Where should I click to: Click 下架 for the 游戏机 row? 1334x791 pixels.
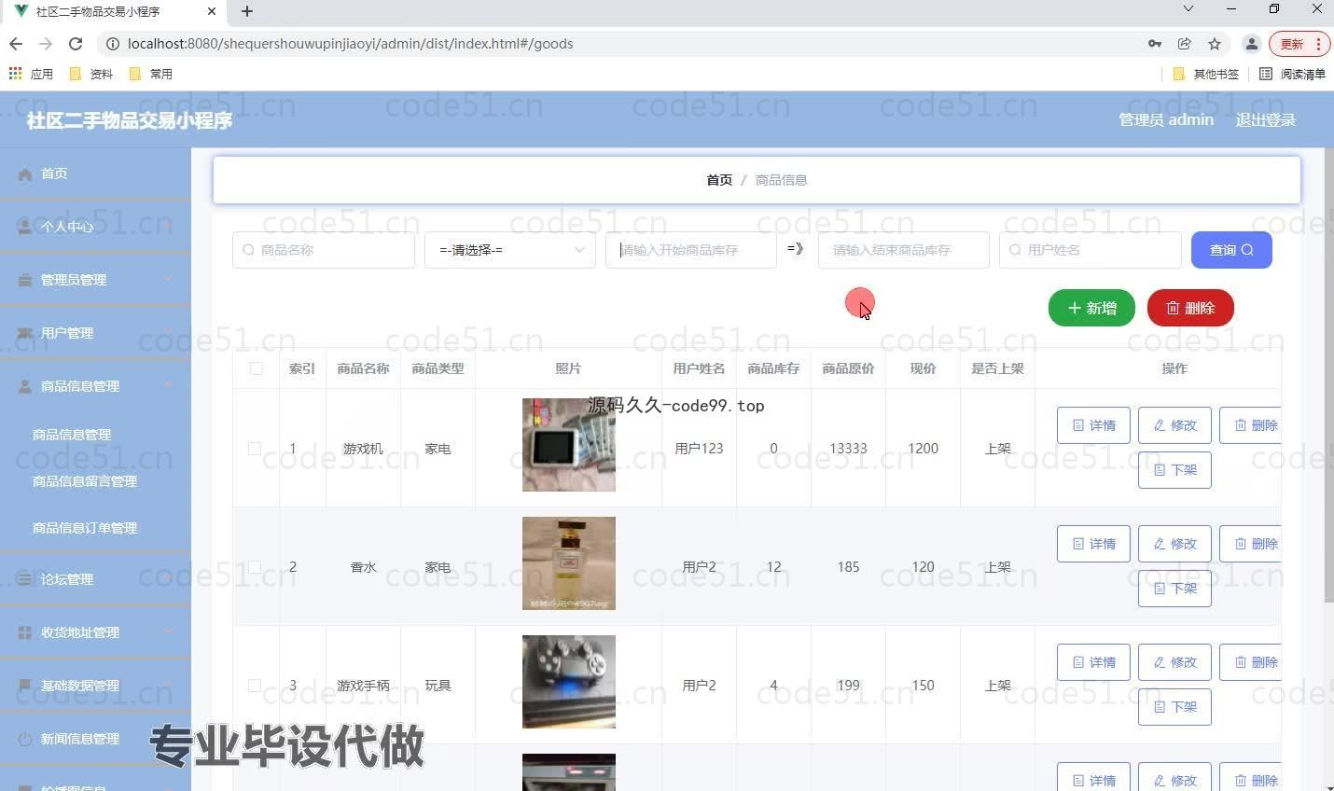(1174, 470)
